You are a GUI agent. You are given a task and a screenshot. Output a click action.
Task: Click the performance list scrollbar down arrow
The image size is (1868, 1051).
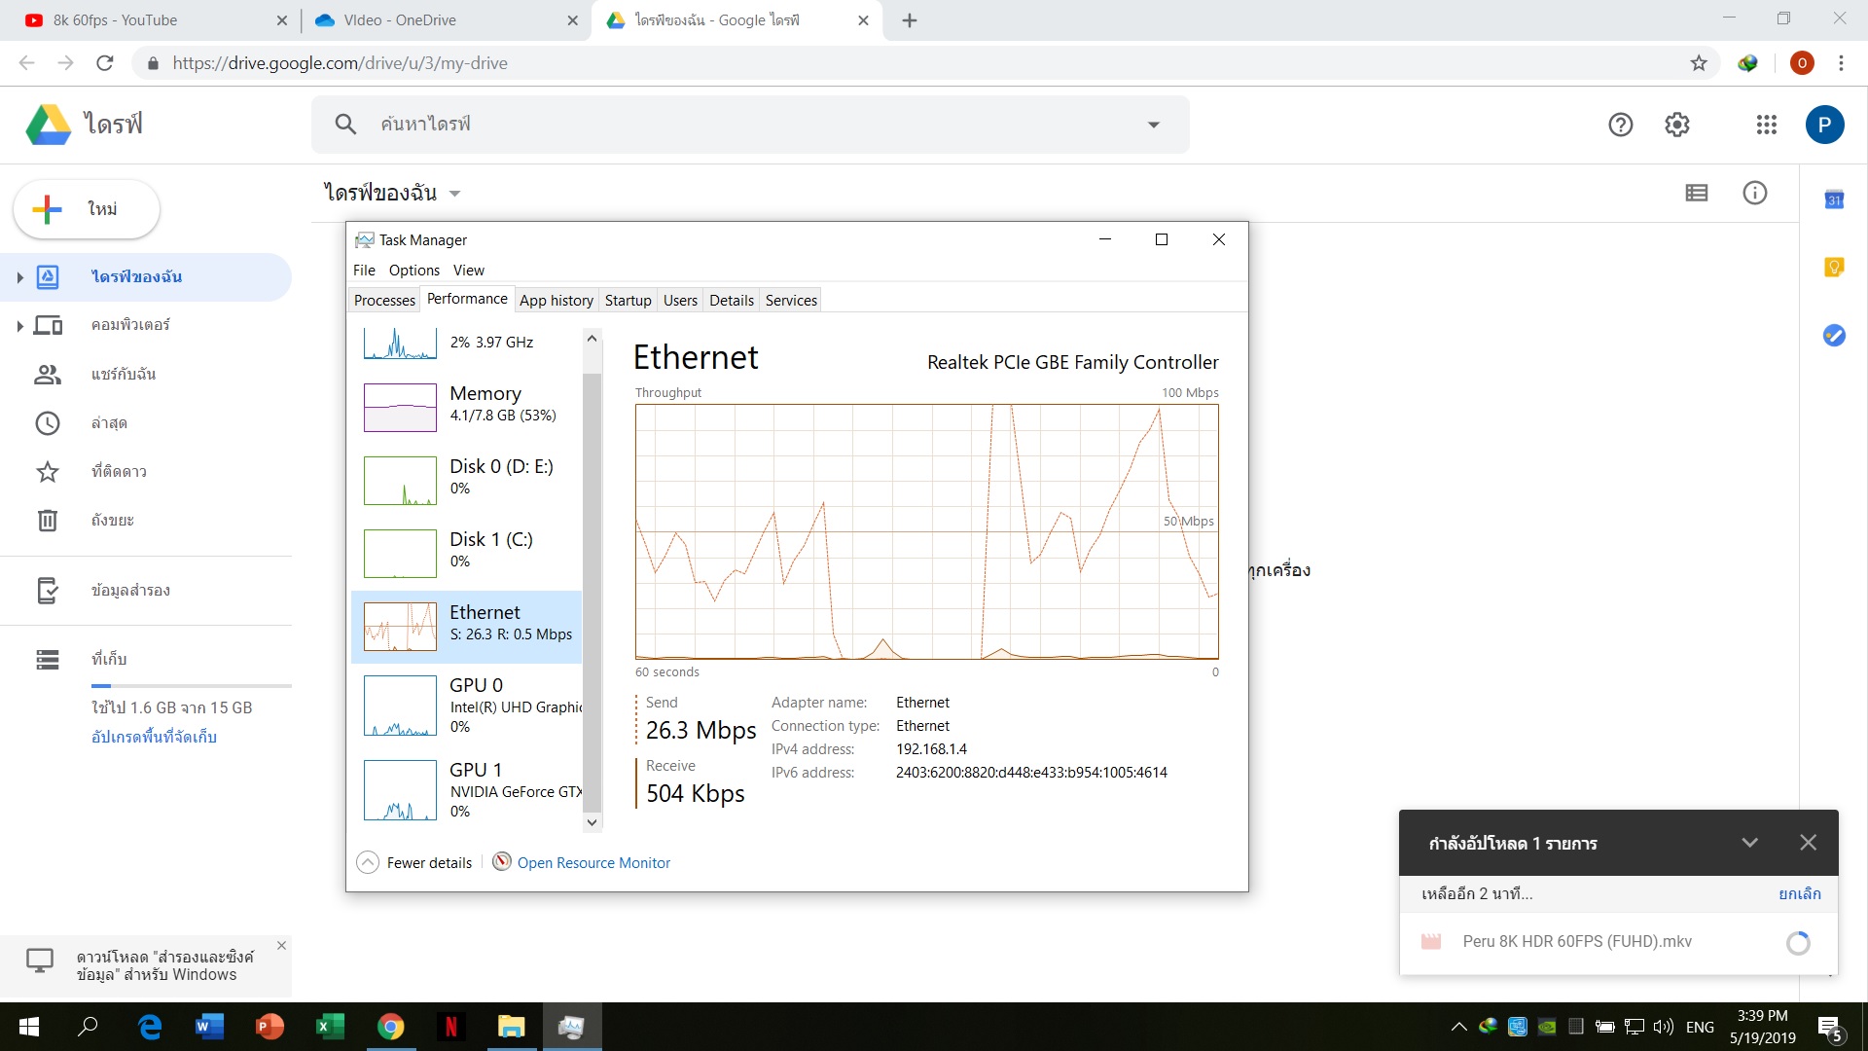pos(592,823)
